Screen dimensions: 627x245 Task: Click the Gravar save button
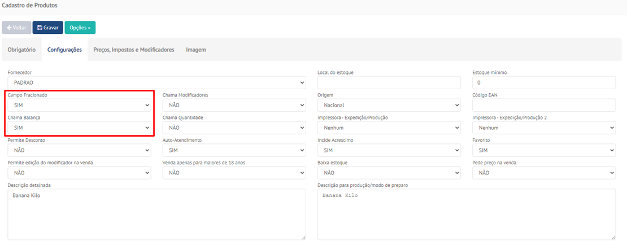[47, 28]
